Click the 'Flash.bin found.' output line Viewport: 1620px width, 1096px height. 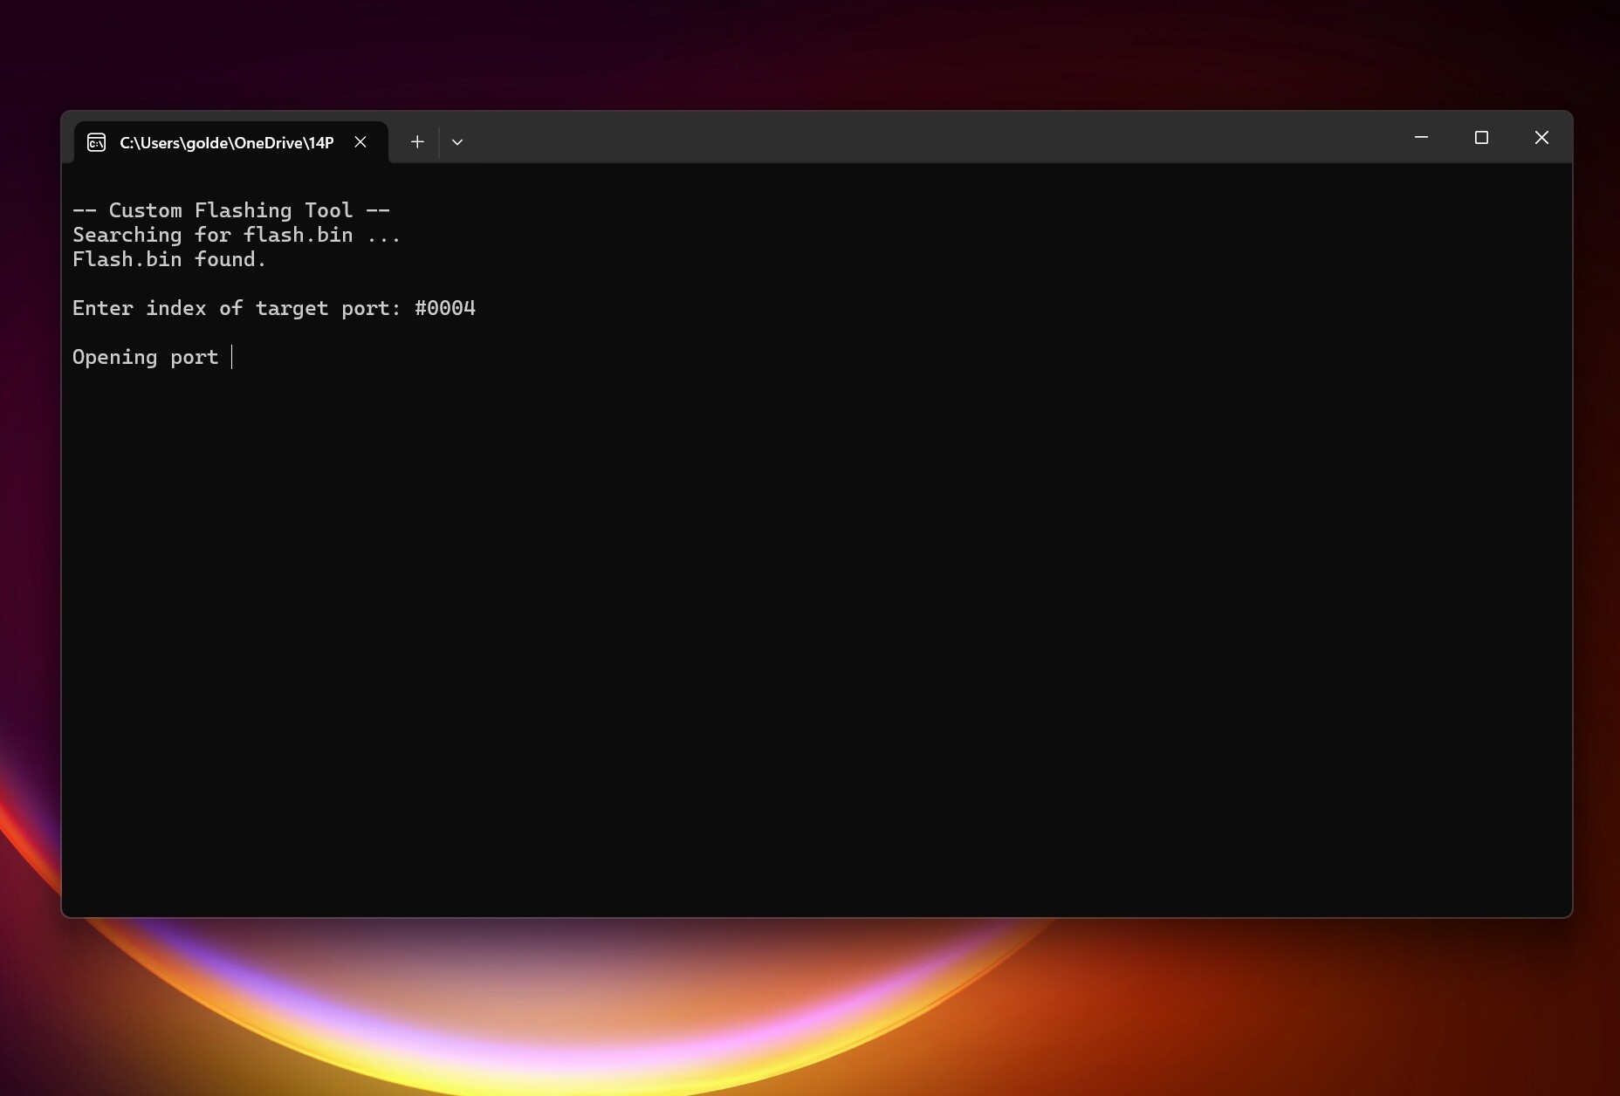(x=169, y=259)
